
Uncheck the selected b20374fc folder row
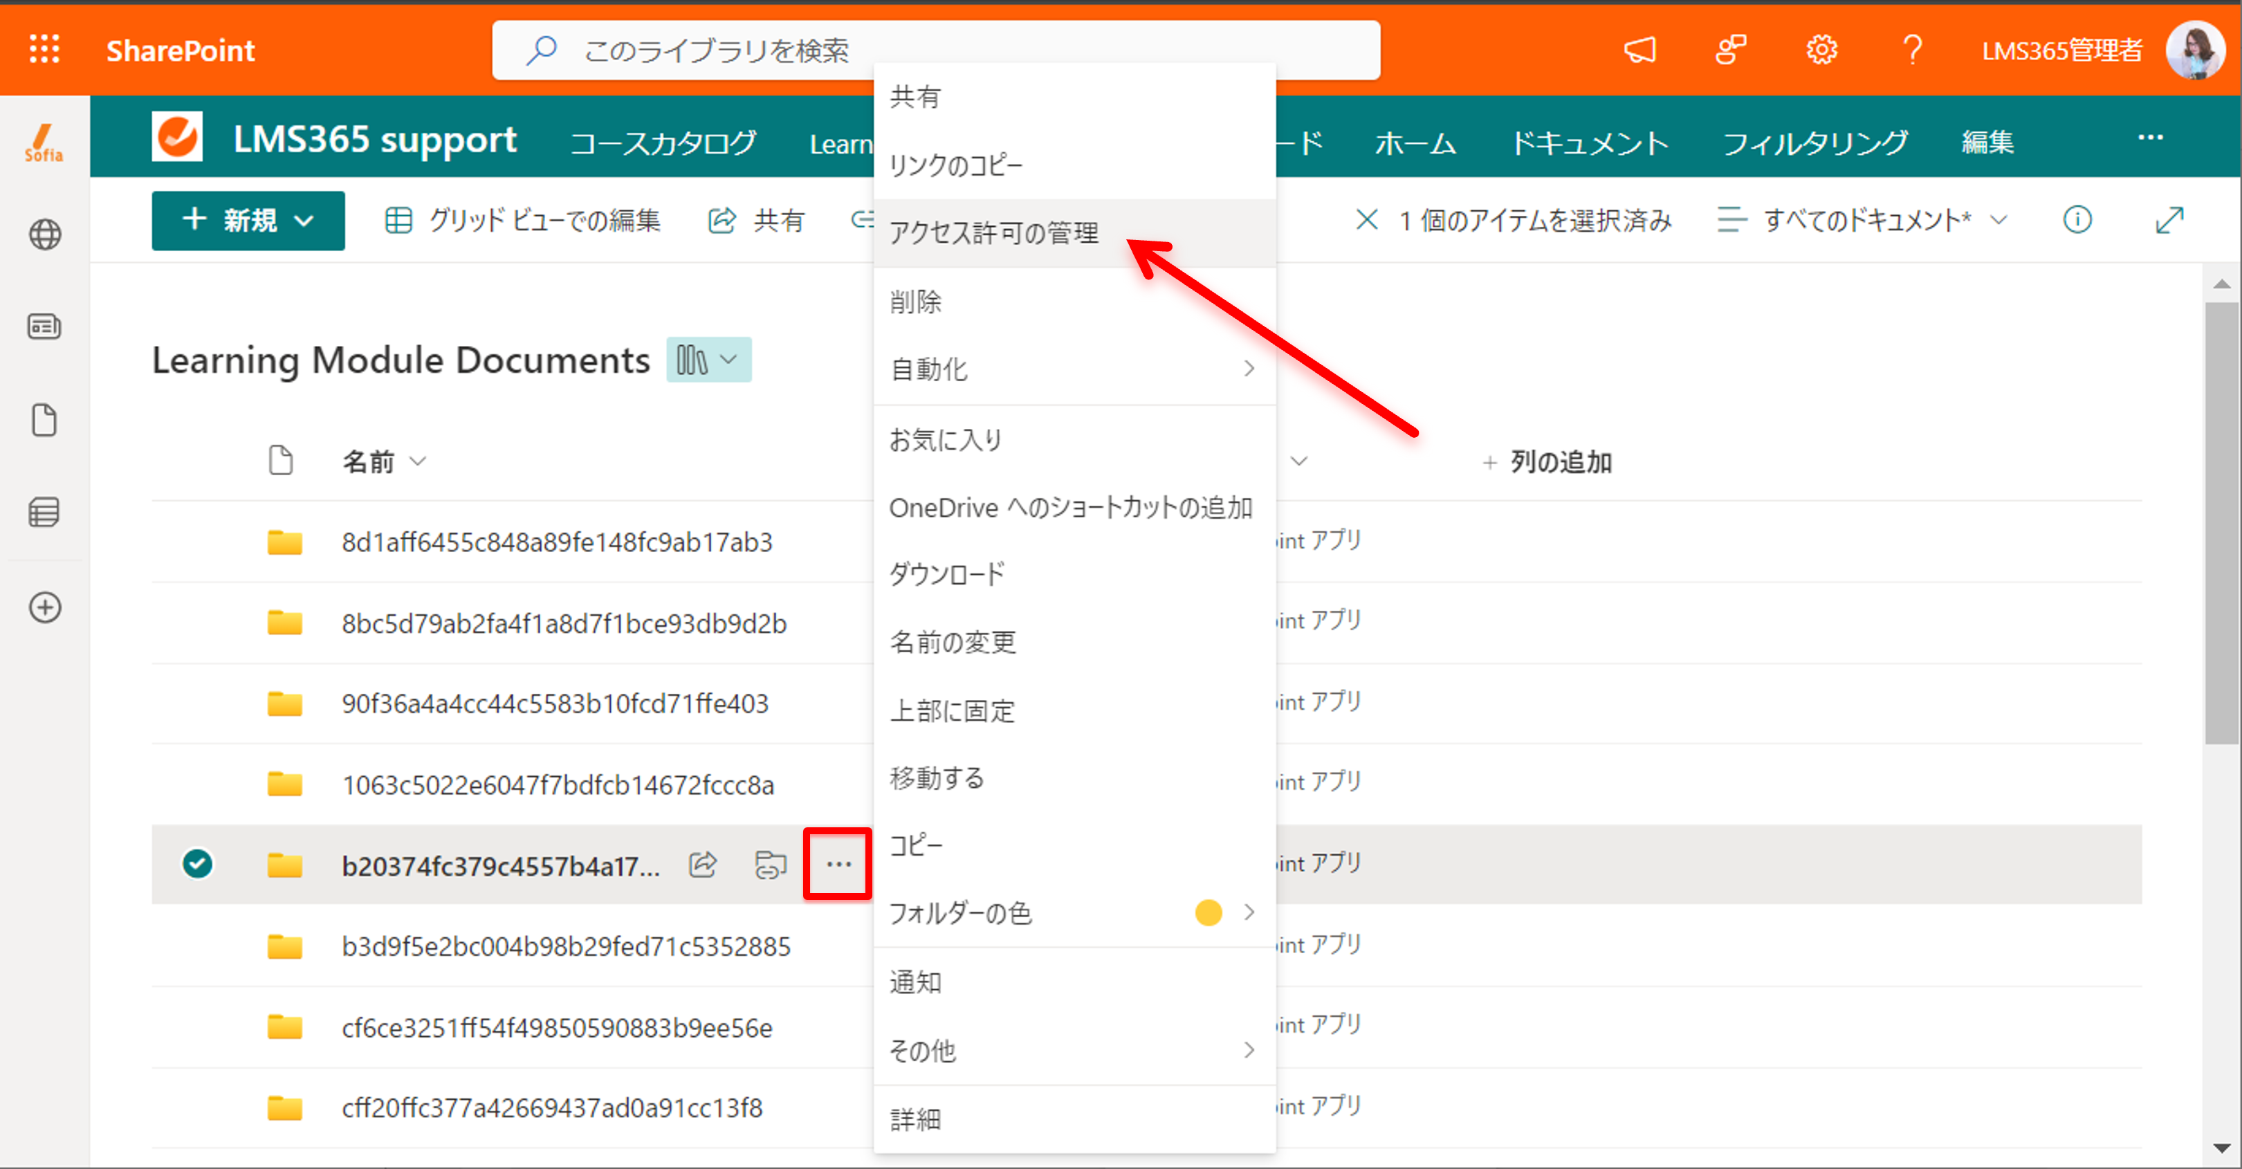[x=198, y=863]
